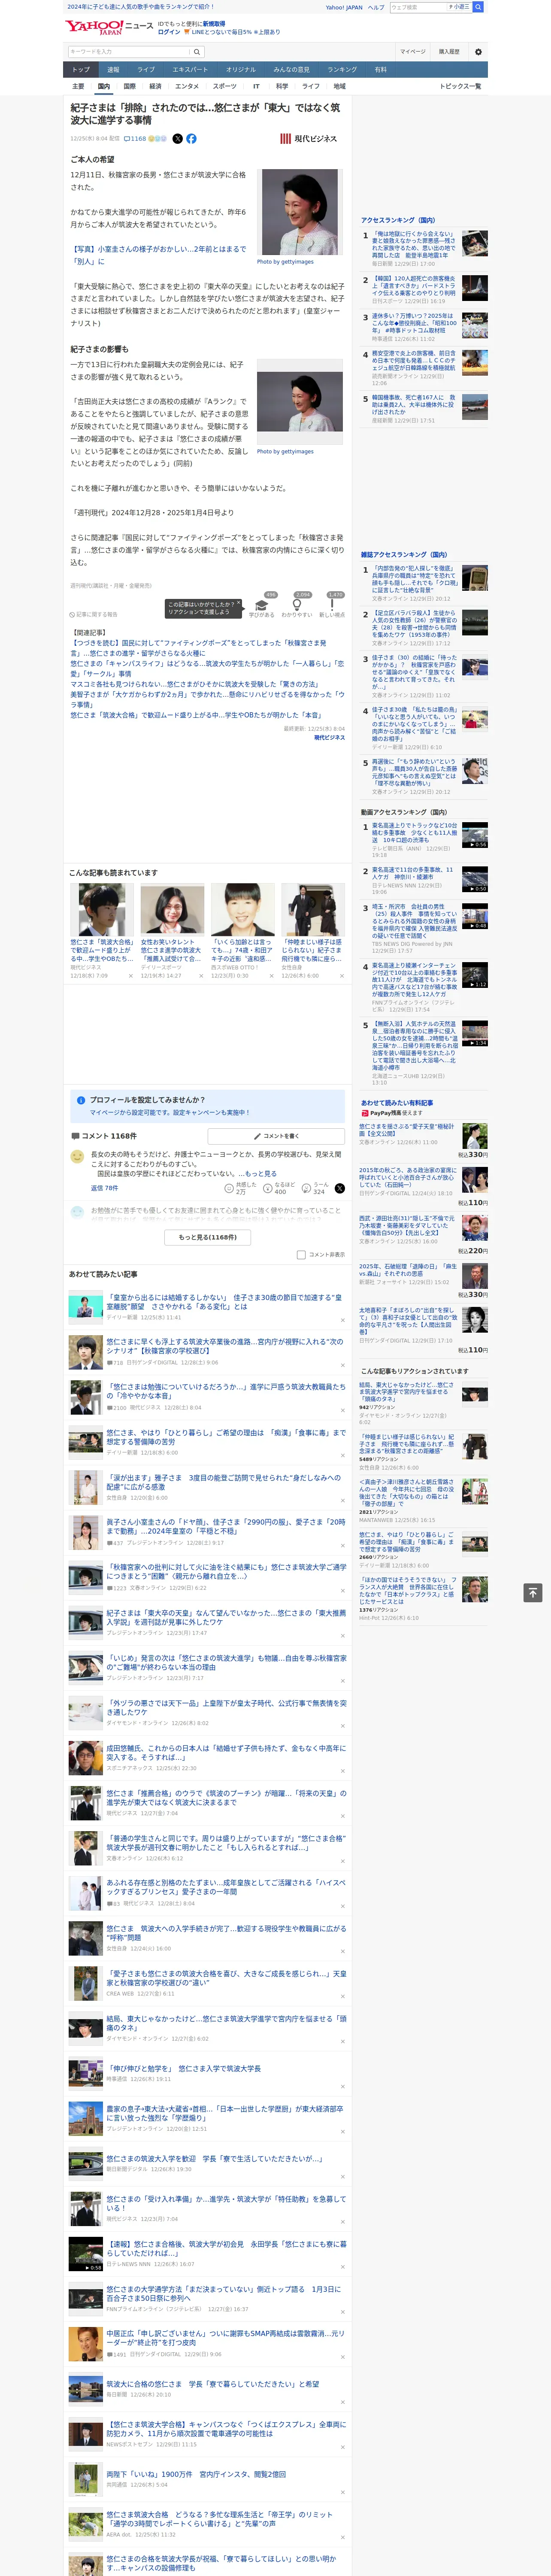Click the 記事に関する報告 report link
Viewport: 551px width, 2576px height.
93,614
